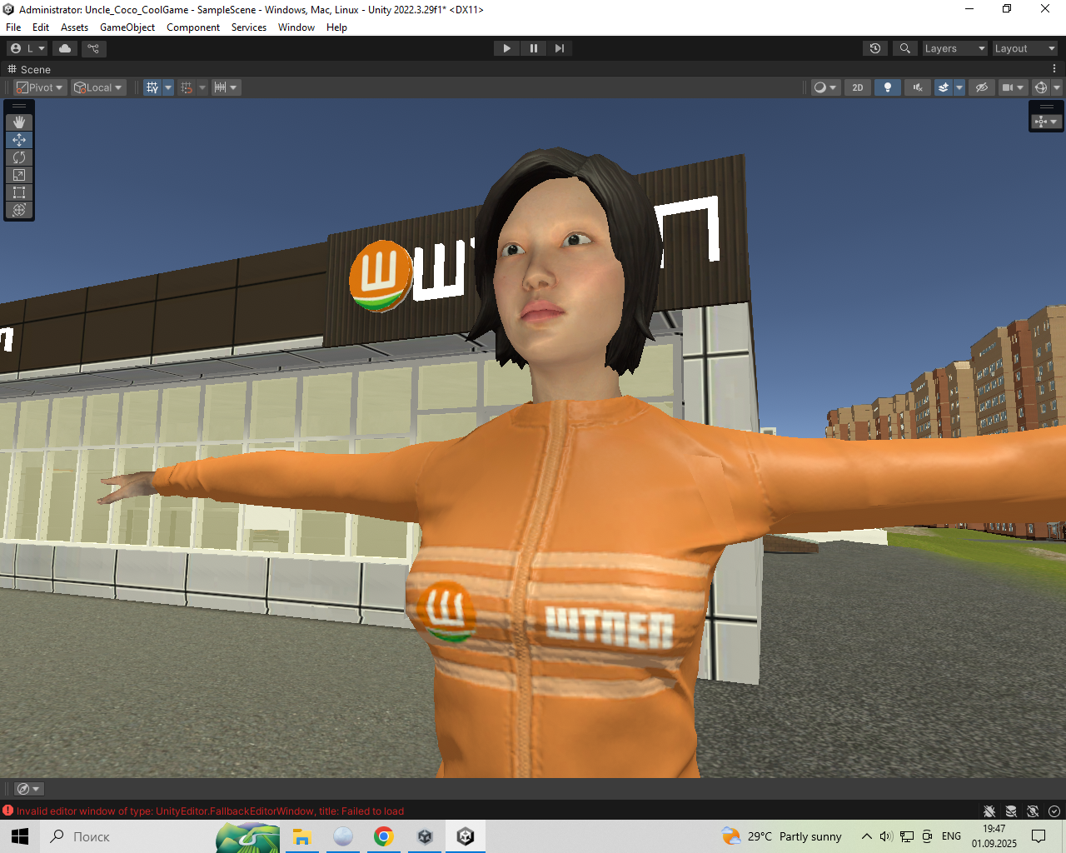Open the Undo History button
Image resolution: width=1066 pixels, height=853 pixels.
[x=875, y=48]
